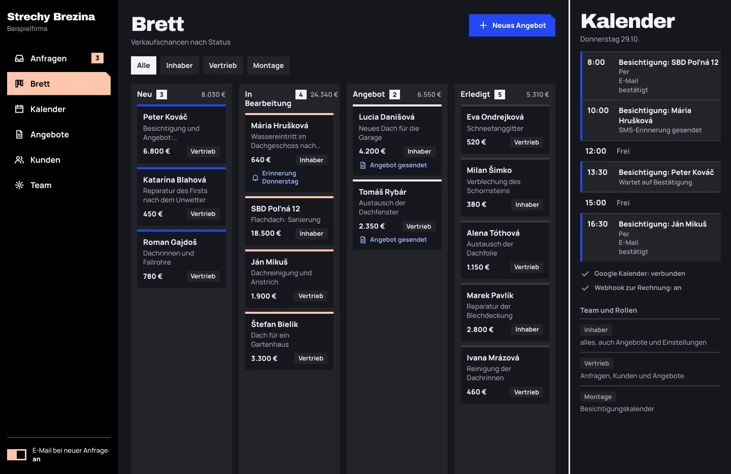Click Inhaber tag on Marek Pavlík card
731x474 pixels.
pos(527,330)
